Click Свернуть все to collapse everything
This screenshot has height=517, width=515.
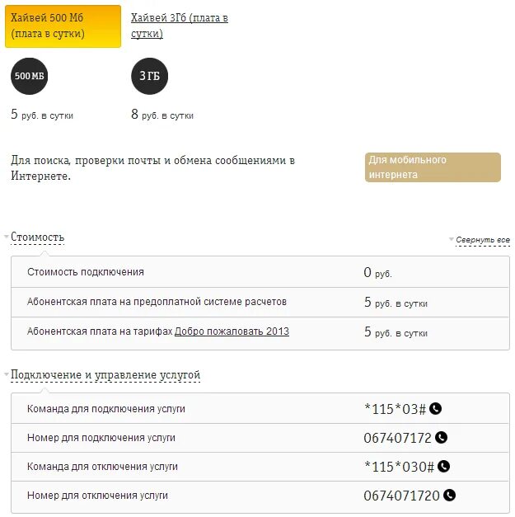pyautogui.click(x=483, y=240)
